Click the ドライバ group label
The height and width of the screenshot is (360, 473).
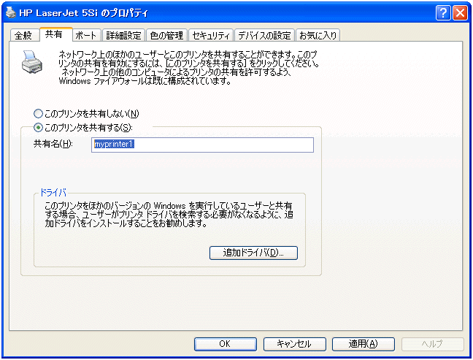pyautogui.click(x=53, y=193)
